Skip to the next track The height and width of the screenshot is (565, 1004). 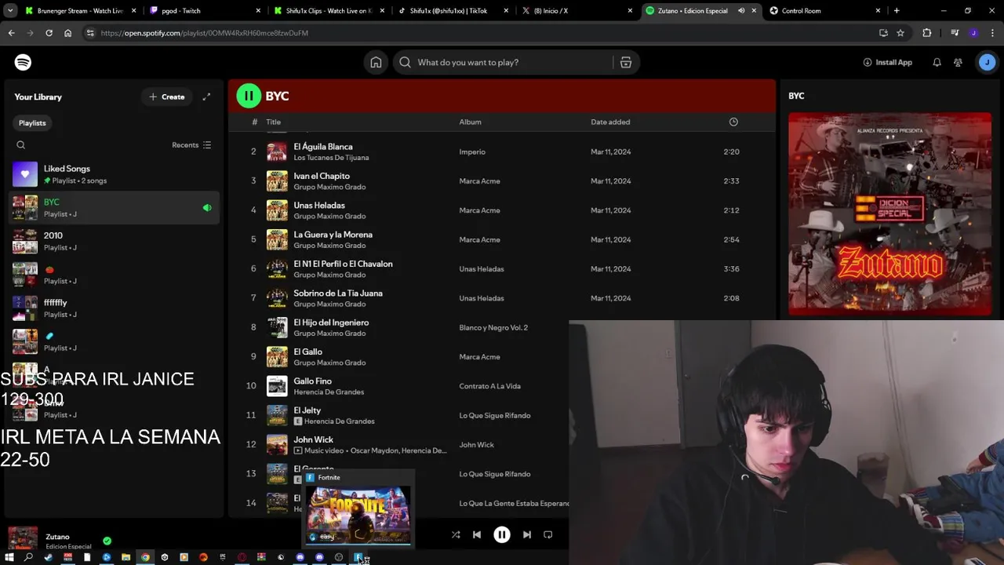(x=527, y=534)
